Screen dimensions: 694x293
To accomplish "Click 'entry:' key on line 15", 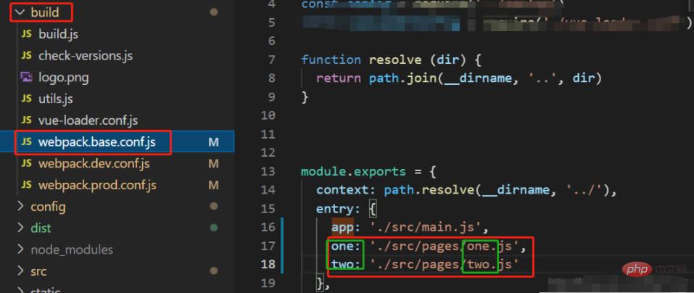I will coord(338,209).
